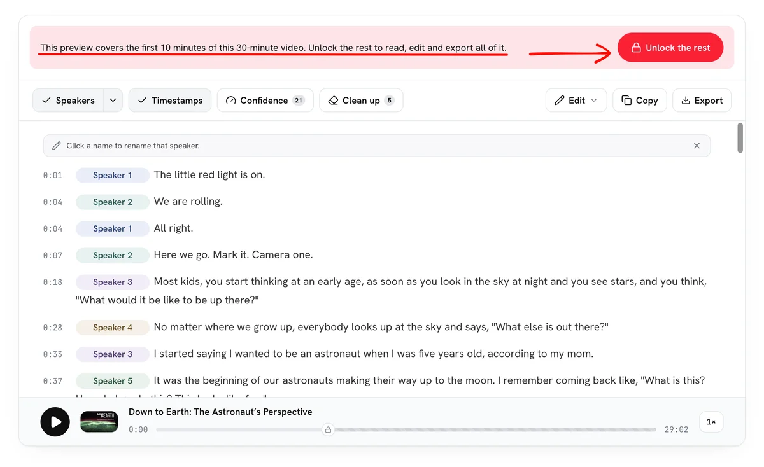
Task: Jump to timestamp 0:01
Action: pyautogui.click(x=53, y=175)
